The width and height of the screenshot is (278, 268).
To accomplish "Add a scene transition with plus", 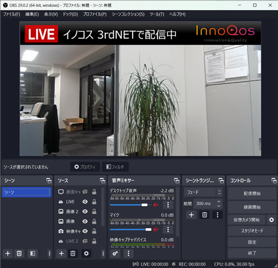I will tap(191, 215).
